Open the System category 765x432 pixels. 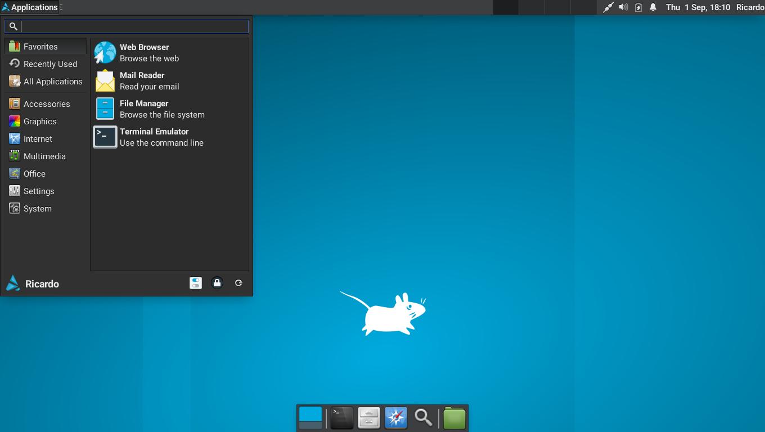tap(45, 209)
